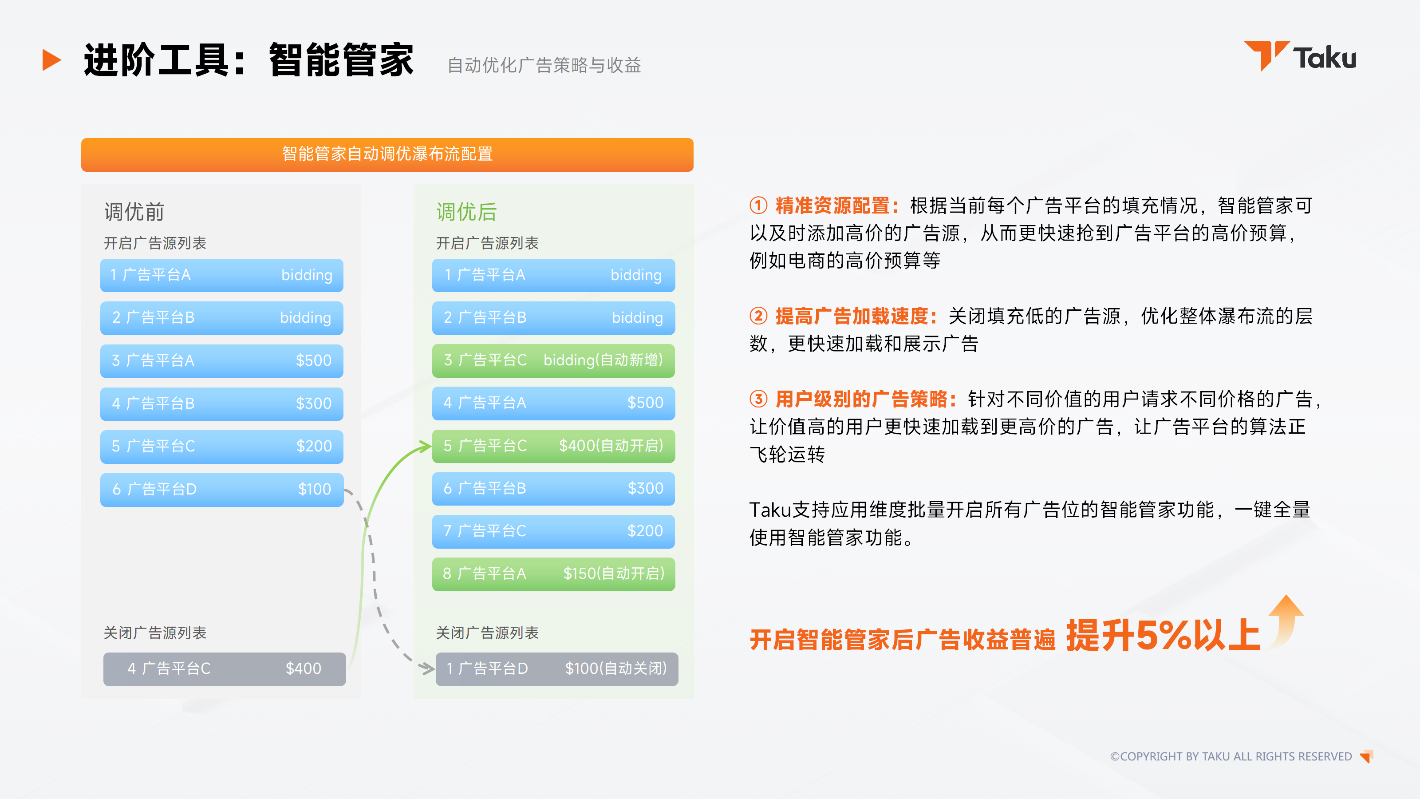The width and height of the screenshot is (1420, 799).
Task: Select green row 8 广告平台A $150(自动开启)
Action: coord(553,574)
